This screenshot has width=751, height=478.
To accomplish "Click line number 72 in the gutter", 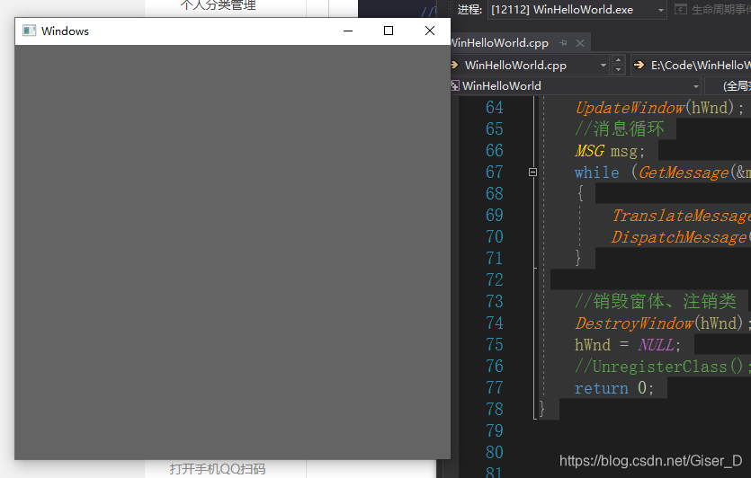I will coord(495,280).
